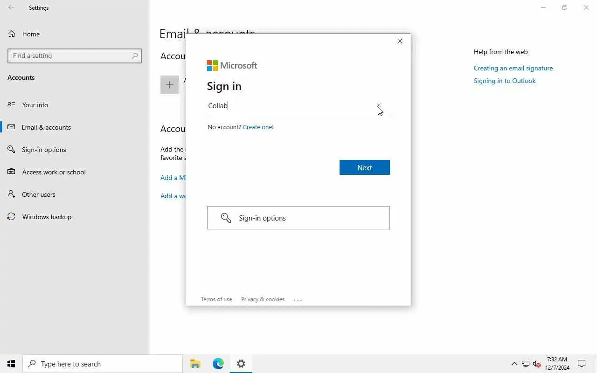Open Signing in to Outlook help link
The width and height of the screenshot is (597, 373).
point(505,81)
